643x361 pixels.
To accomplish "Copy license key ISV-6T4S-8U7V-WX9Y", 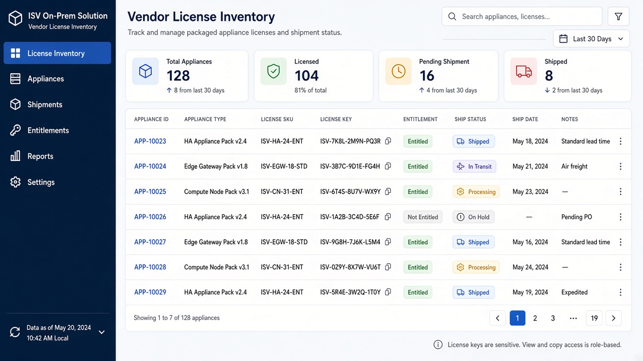I will tap(388, 192).
